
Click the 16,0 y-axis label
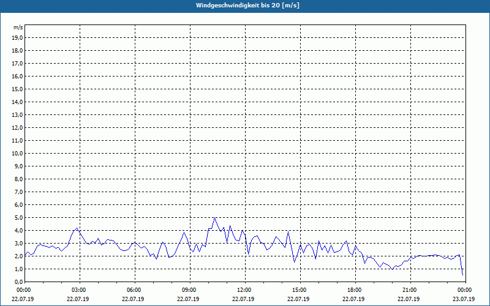click(17, 76)
